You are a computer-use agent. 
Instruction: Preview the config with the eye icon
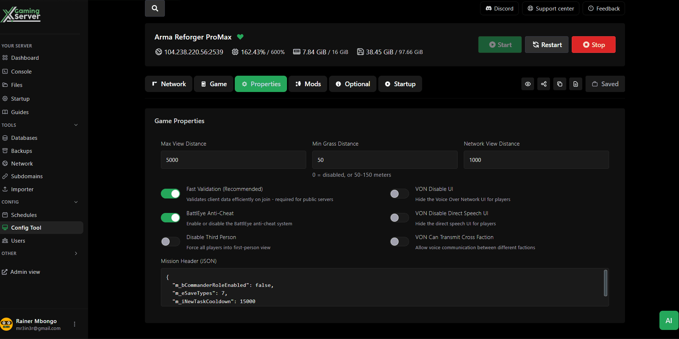(x=528, y=84)
